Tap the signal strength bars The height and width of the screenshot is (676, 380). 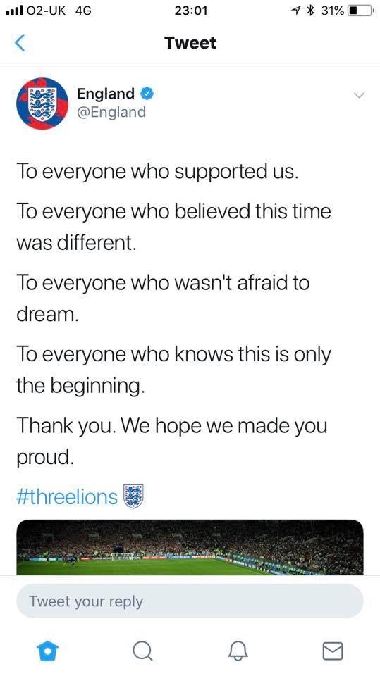(x=15, y=11)
